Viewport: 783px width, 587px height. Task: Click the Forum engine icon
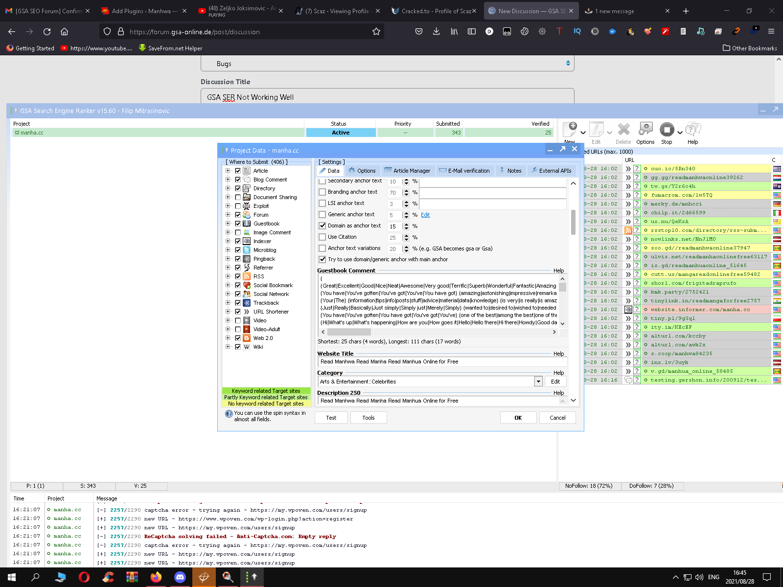point(247,215)
